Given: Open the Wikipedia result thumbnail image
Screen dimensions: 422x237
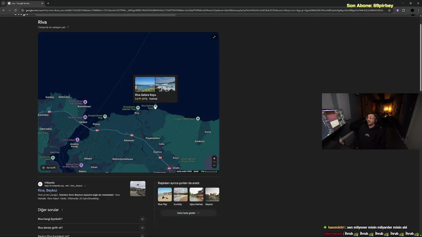Looking at the screenshot, I should coord(137,189).
